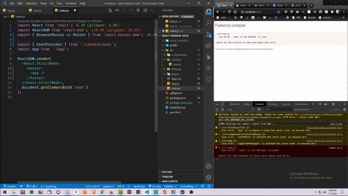Open the File menu

click(11, 3)
